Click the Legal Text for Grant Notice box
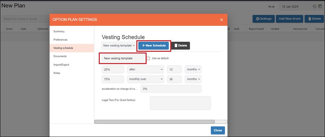Screen dimensions: 325x137 click(180, 103)
